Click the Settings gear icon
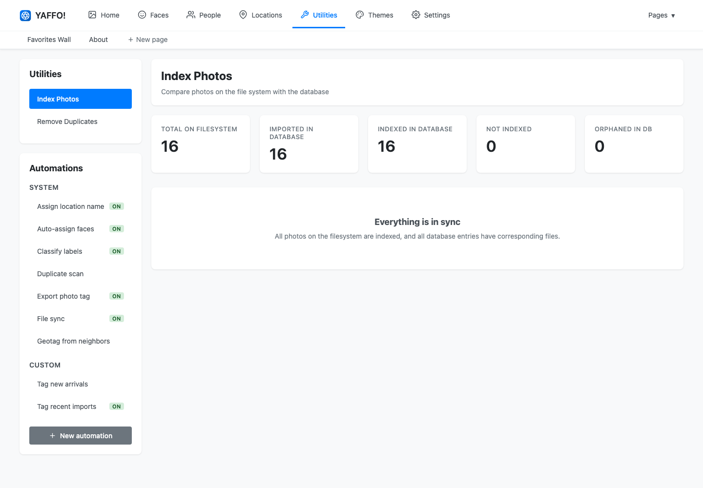 (416, 15)
